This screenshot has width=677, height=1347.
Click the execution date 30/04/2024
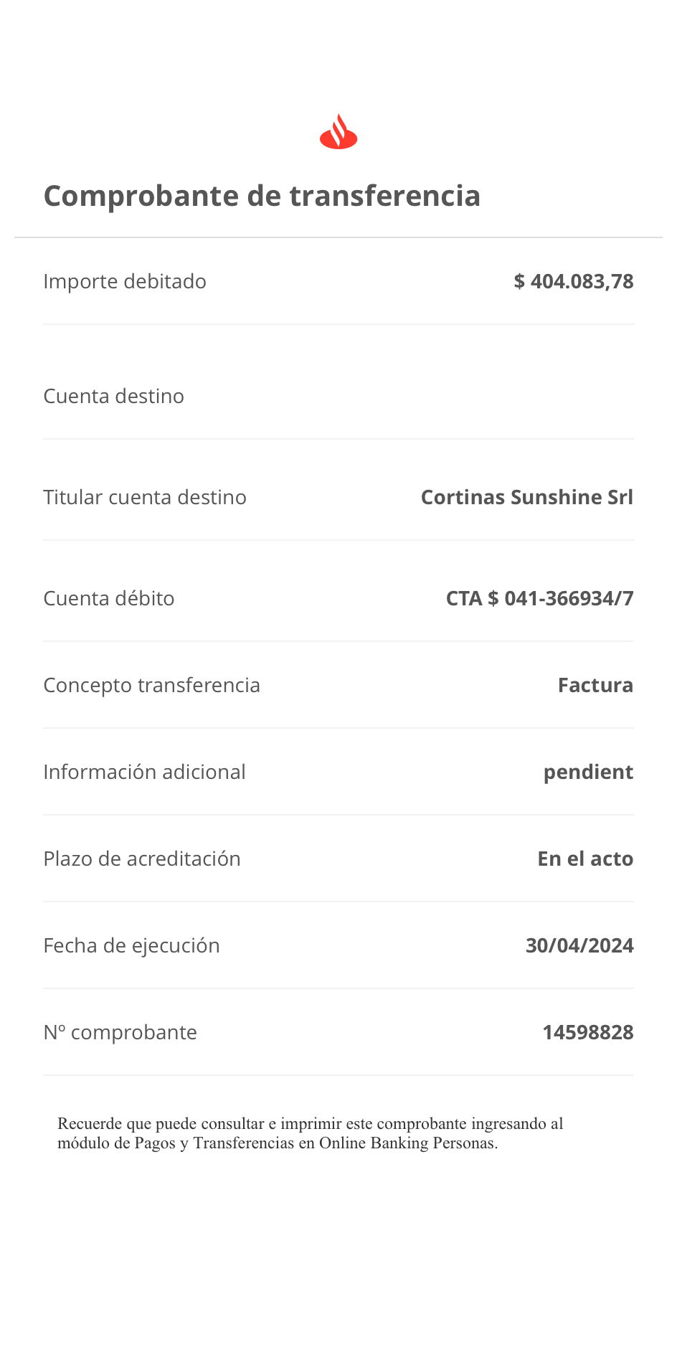tap(579, 945)
